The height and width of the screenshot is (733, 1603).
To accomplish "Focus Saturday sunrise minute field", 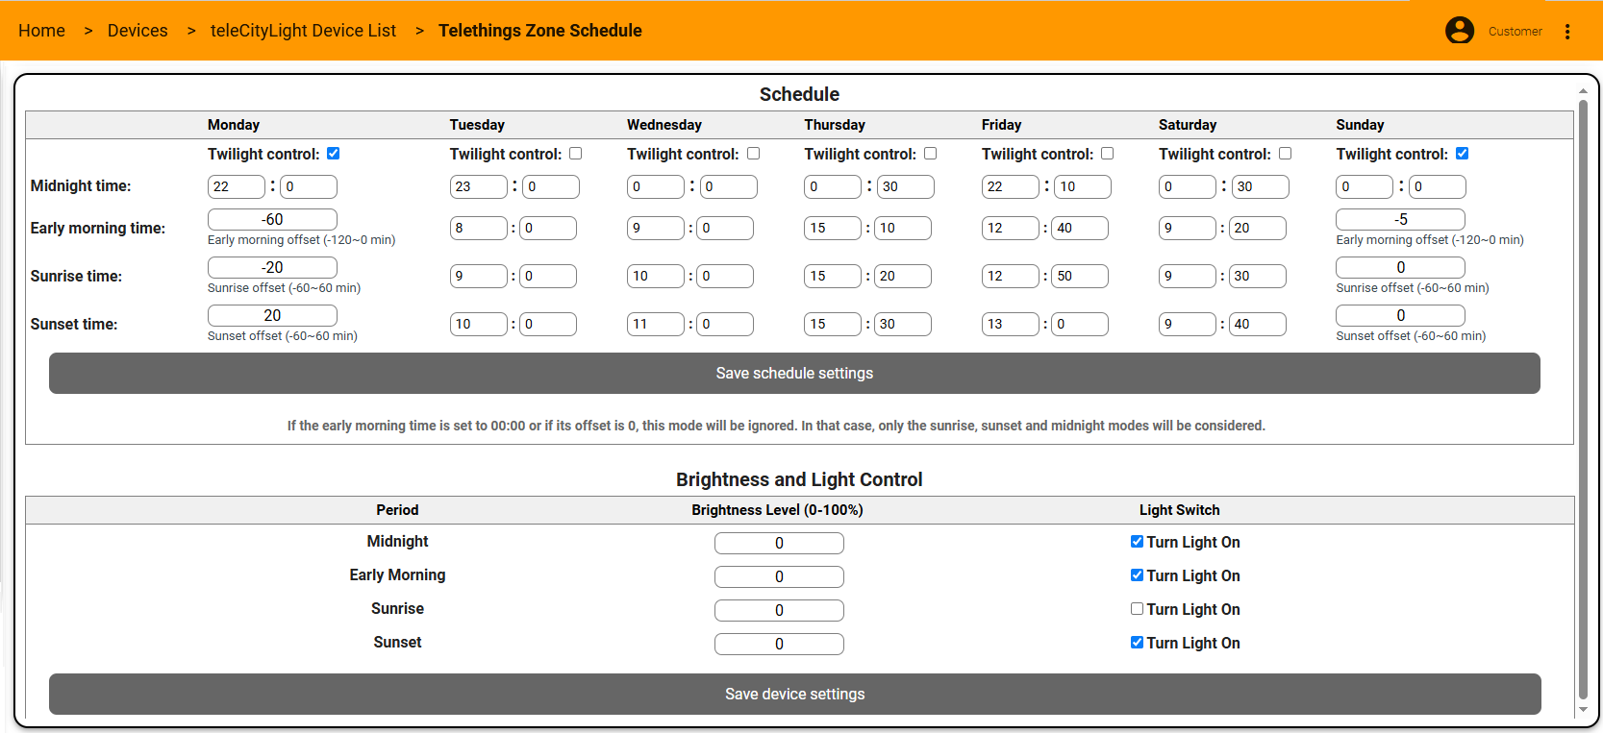I will pos(1257,276).
